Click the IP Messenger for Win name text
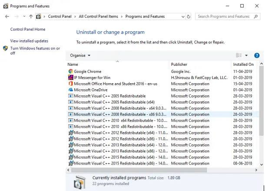This screenshot has width=265, height=191. (92, 78)
